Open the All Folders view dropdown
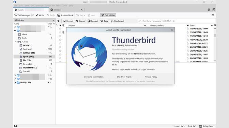Viewport: 229px width, 128px height. point(34,20)
